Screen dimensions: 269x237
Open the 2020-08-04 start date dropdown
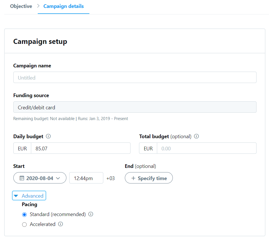(x=40, y=178)
